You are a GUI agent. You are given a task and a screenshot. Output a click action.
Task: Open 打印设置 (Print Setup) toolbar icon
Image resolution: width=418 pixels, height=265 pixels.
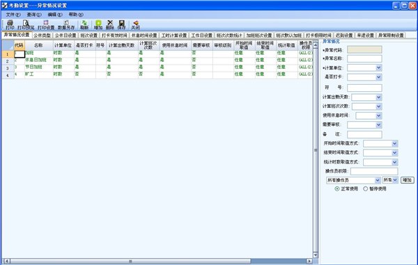coord(46,25)
